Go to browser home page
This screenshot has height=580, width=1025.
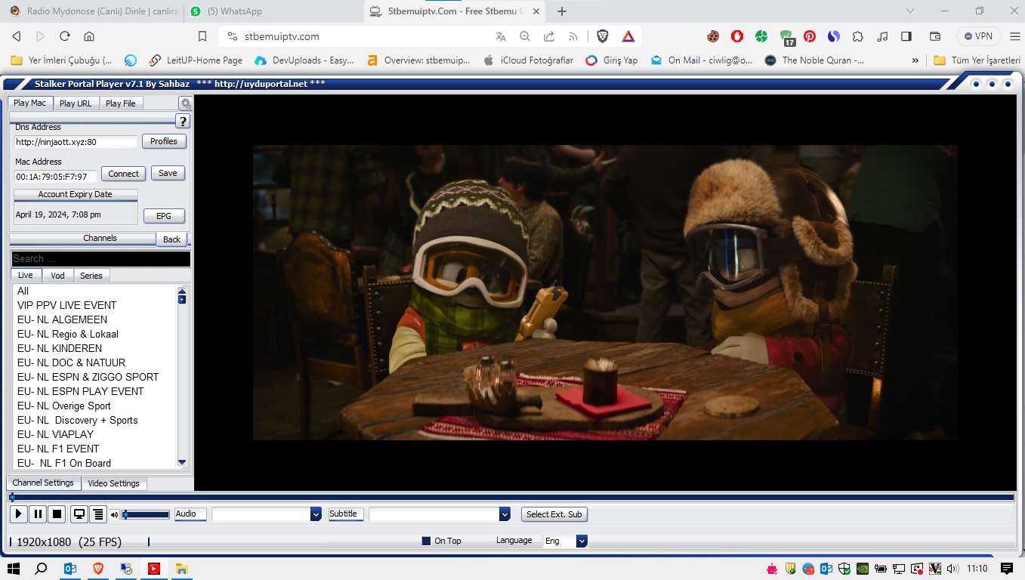coord(89,36)
